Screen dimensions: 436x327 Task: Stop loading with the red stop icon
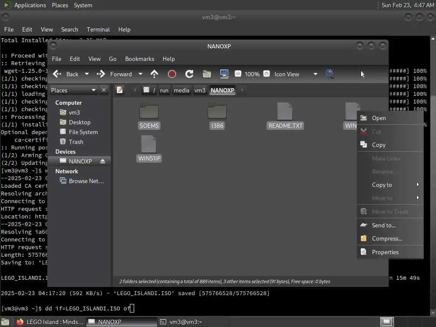click(172, 74)
